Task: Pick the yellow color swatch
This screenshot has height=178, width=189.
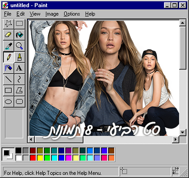Action: click(x=40, y=158)
